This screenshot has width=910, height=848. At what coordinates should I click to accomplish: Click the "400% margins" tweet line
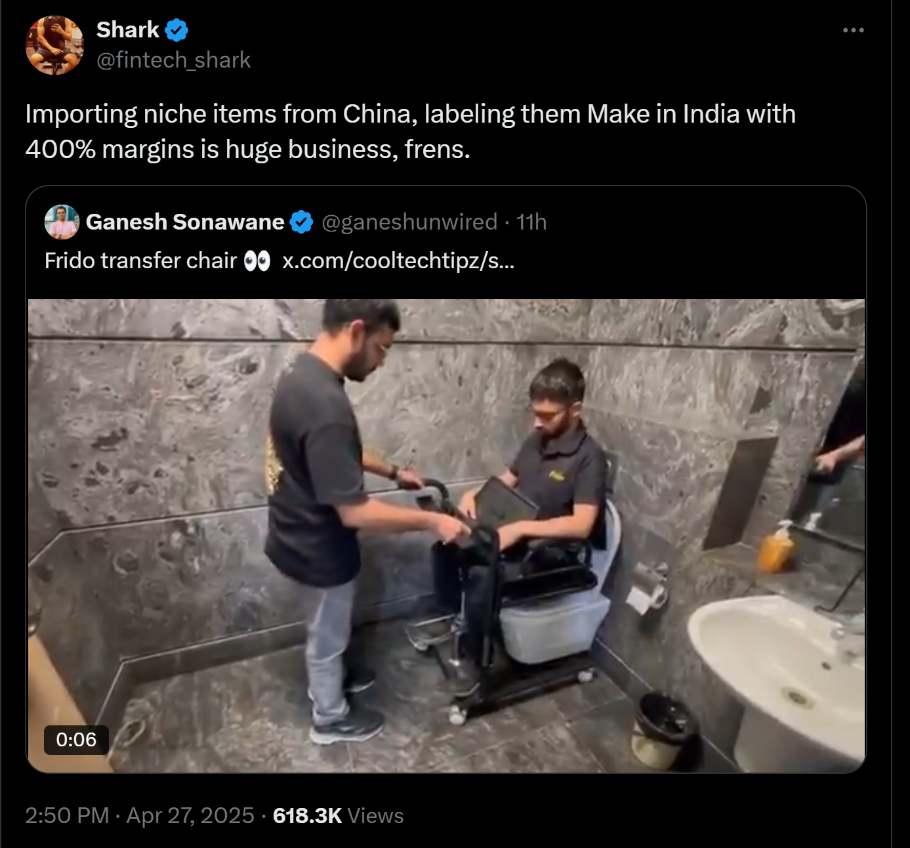point(247,150)
